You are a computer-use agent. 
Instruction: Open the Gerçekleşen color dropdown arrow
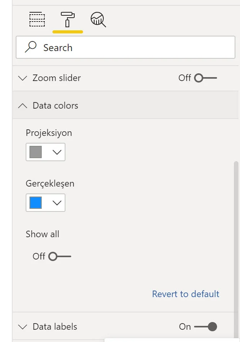pos(57,203)
